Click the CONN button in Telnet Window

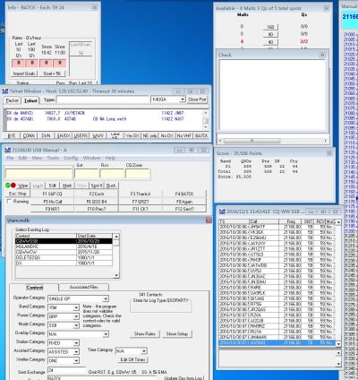point(29,135)
